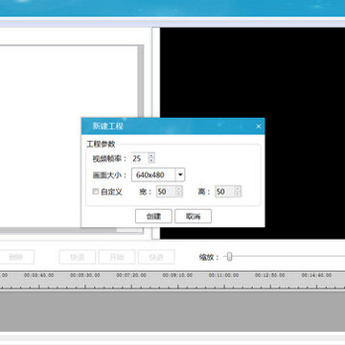Click the dropdown arrow beside 640x480
Screen dimensions: 345x345
(180, 175)
